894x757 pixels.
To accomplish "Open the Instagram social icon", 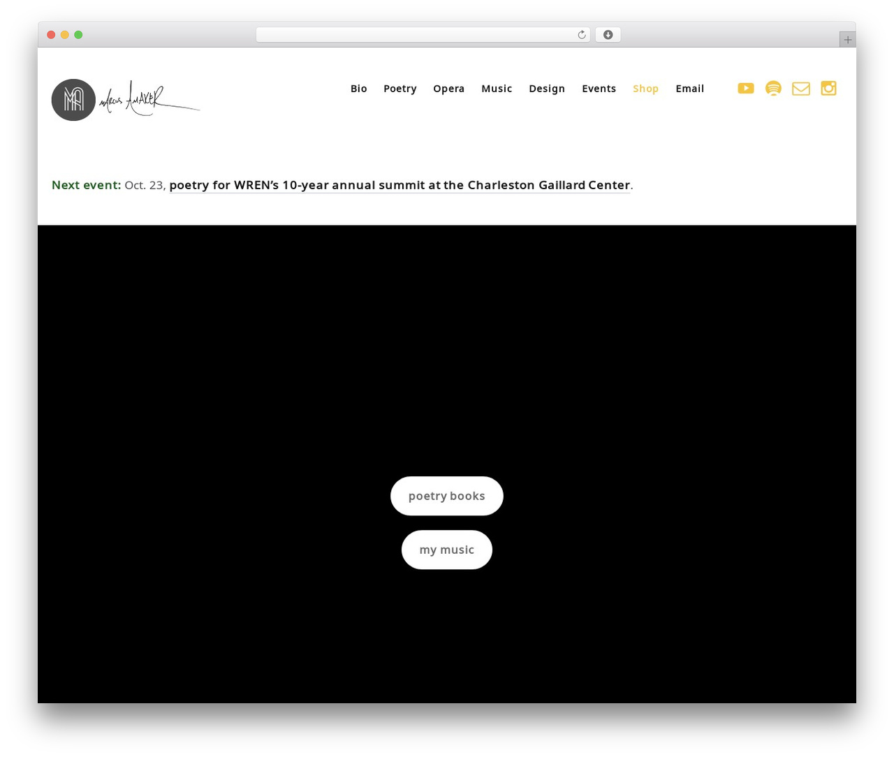I will 828,88.
